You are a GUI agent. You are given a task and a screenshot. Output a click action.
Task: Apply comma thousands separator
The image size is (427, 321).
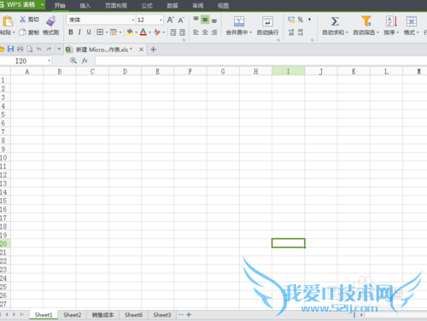coord(309,20)
